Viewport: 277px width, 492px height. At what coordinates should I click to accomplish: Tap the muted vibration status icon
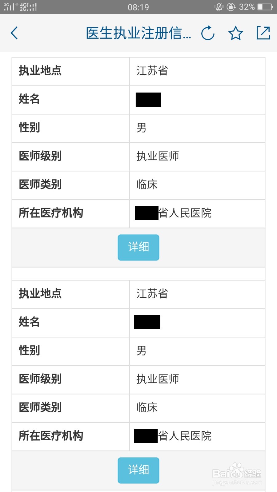click(219, 7)
